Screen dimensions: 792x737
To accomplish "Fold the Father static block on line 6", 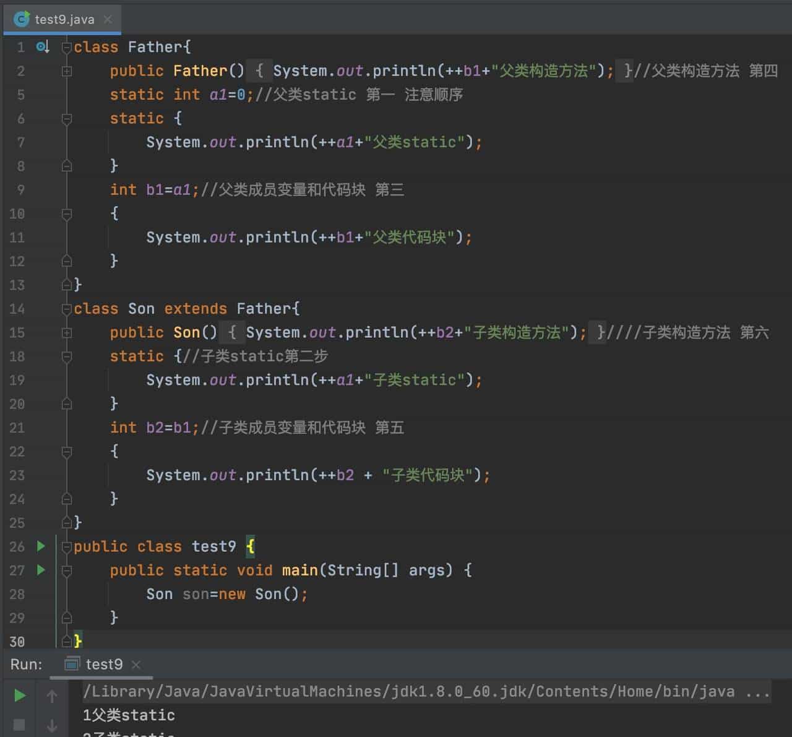I will coord(67,119).
